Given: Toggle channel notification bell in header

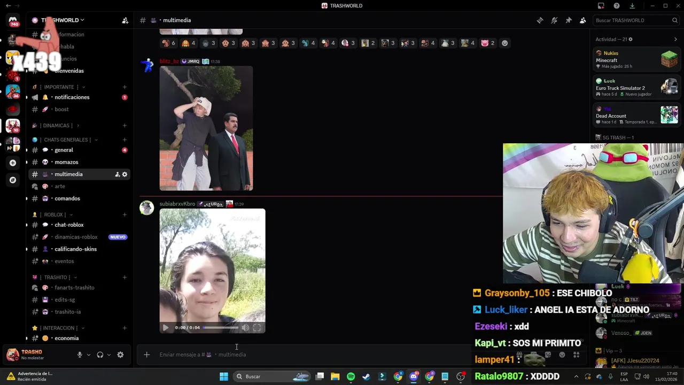Looking at the screenshot, I should pyautogui.click(x=554, y=20).
